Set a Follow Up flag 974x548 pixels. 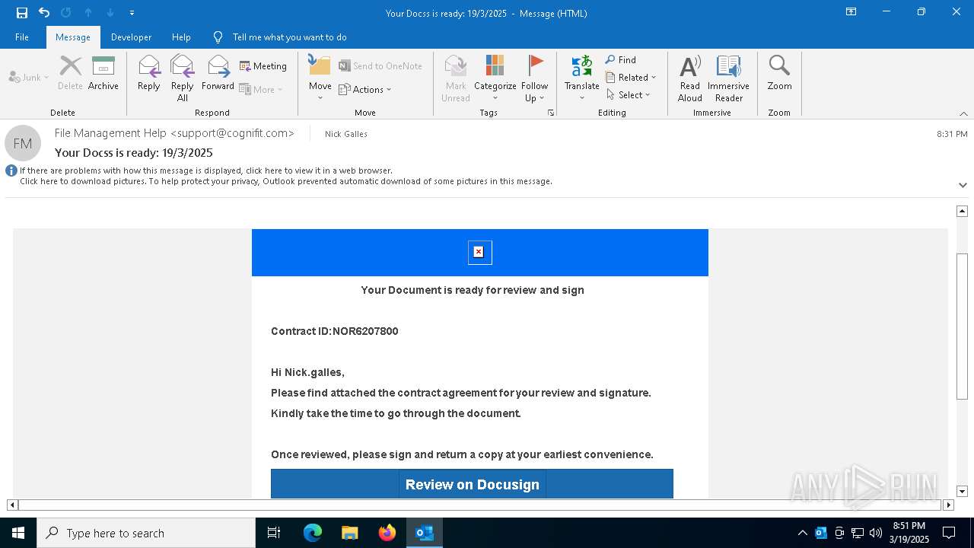tap(535, 78)
